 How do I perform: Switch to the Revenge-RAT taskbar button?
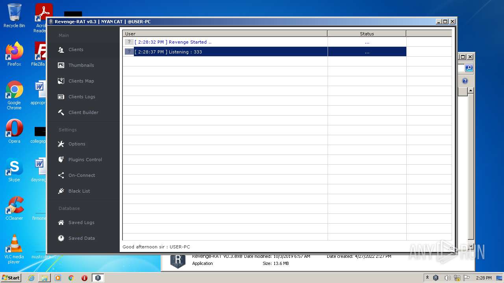pos(98,278)
